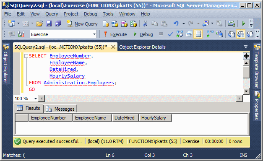
Task: Close the SQLQuery2.sql tab
Action: point(113,47)
